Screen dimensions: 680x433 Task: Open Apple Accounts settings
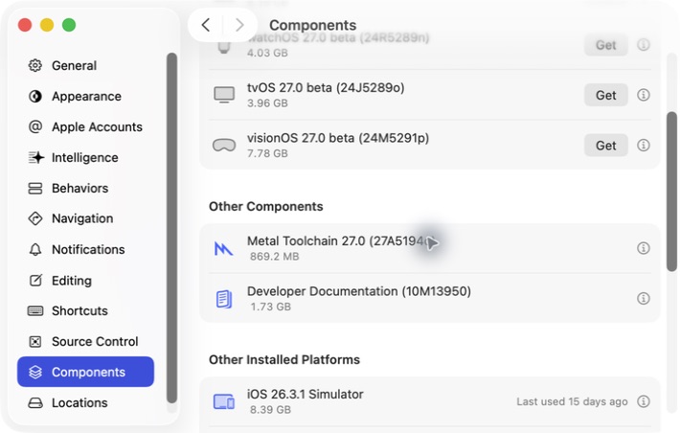click(x=85, y=126)
